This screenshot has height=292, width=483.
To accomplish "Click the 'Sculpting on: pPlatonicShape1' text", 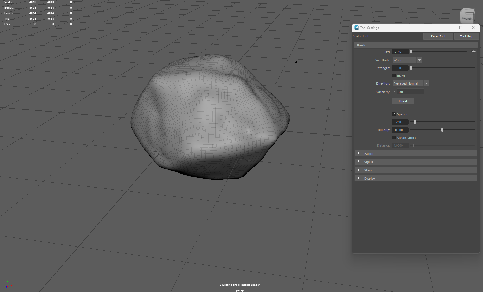I will point(240,285).
